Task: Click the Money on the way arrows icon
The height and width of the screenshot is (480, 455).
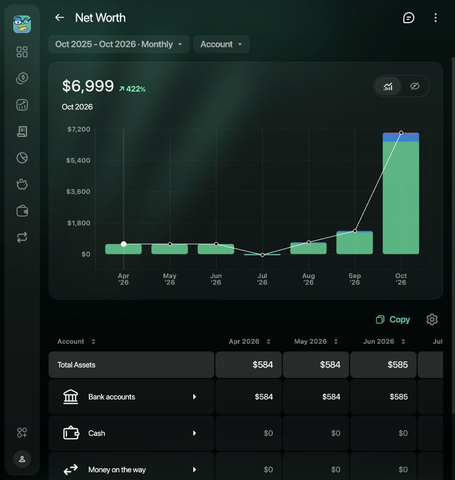Action: click(71, 470)
